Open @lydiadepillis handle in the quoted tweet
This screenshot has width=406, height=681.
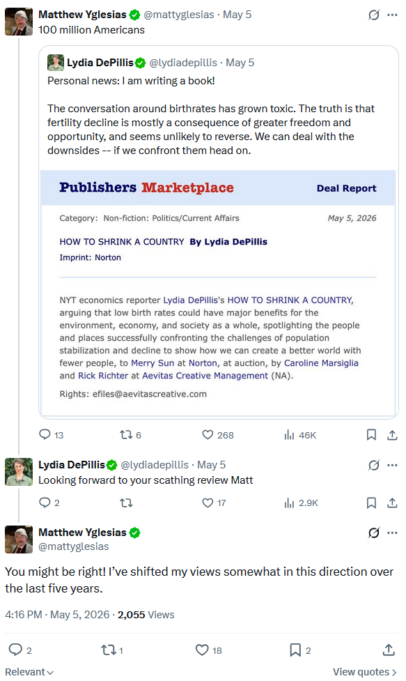click(183, 63)
